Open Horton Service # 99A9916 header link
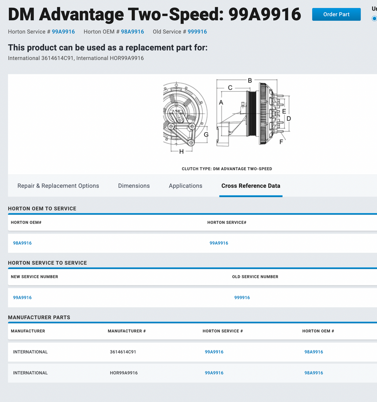The image size is (377, 402). tap(63, 32)
